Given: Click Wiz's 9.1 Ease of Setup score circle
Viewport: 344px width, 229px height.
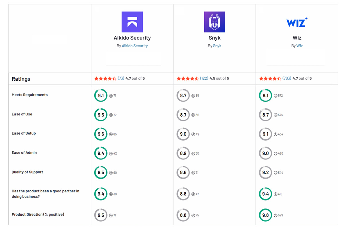Looking at the screenshot, I should point(265,134).
